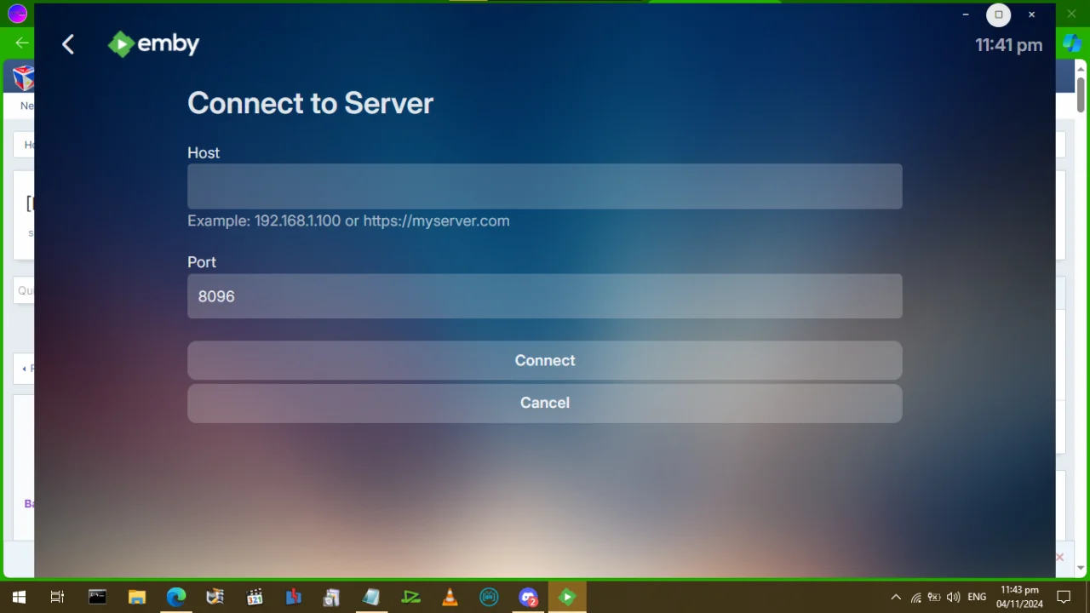The height and width of the screenshot is (613, 1090).
Task: Open the volume tray icon
Action: (953, 597)
